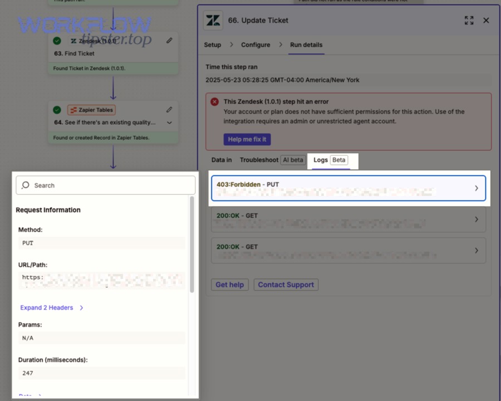Edit step 64 Zapier Tables pencil icon
Screen dimensions: 501x401
click(x=169, y=110)
